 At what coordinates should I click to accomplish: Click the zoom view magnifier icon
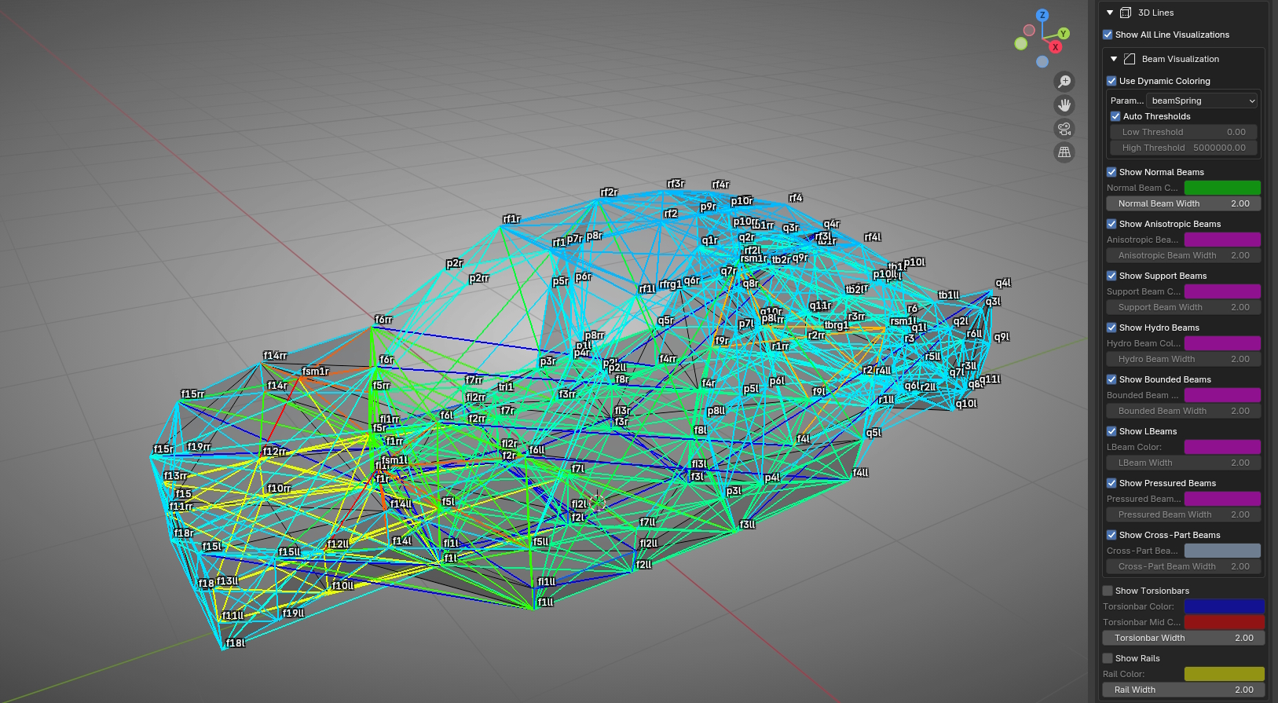[1064, 82]
